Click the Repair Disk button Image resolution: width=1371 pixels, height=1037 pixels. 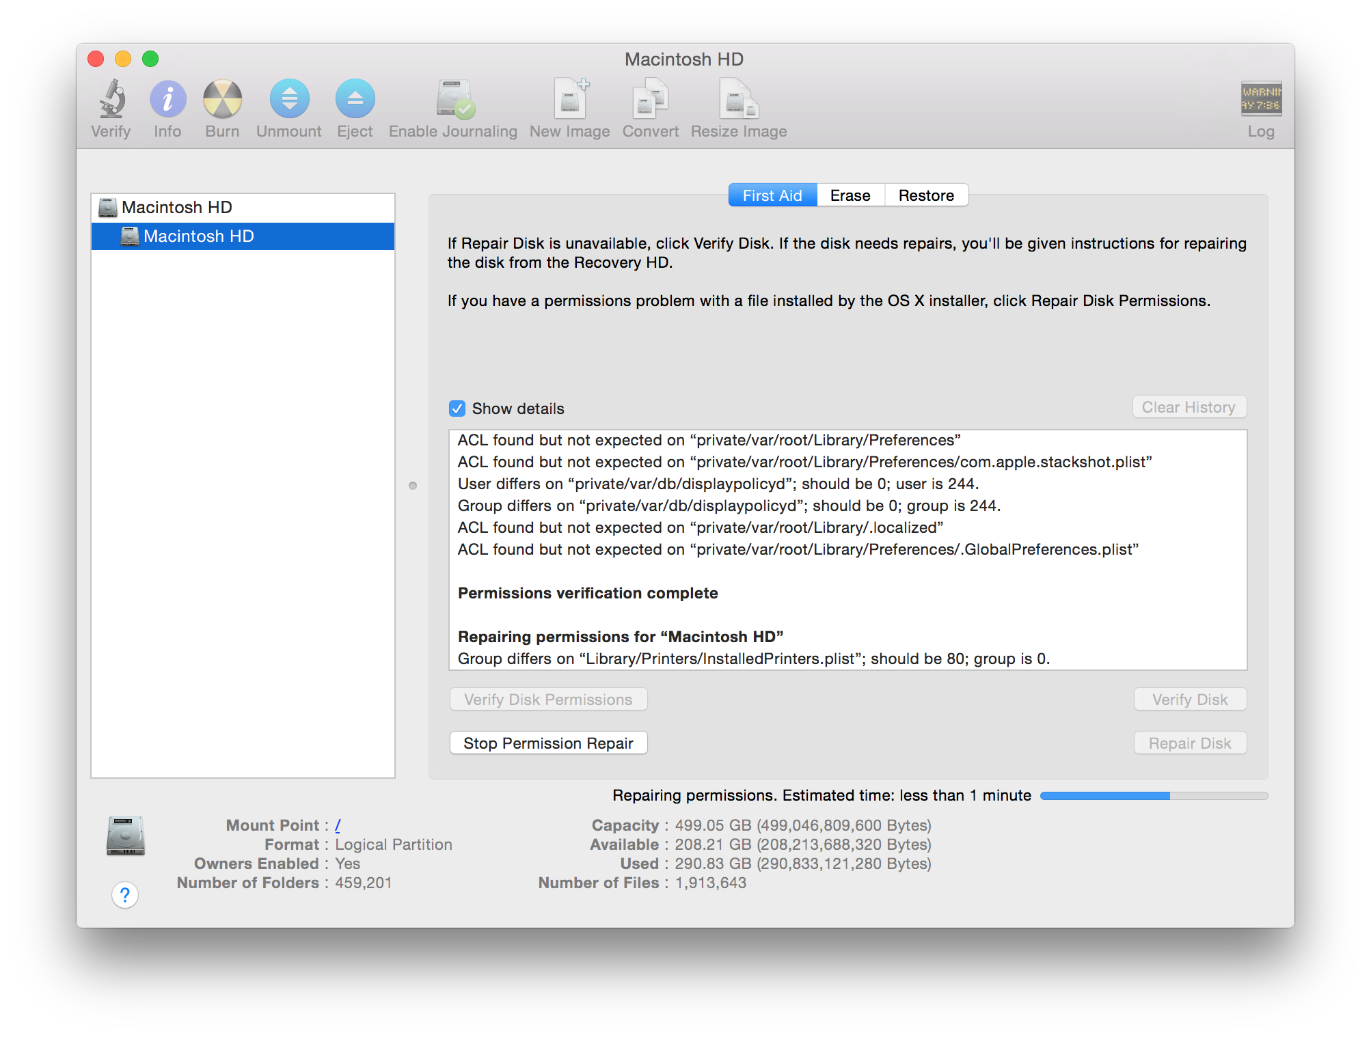click(x=1190, y=743)
